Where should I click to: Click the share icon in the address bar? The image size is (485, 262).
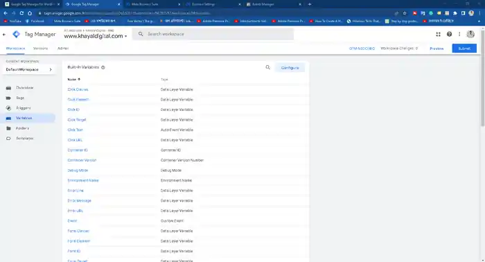tap(396, 13)
